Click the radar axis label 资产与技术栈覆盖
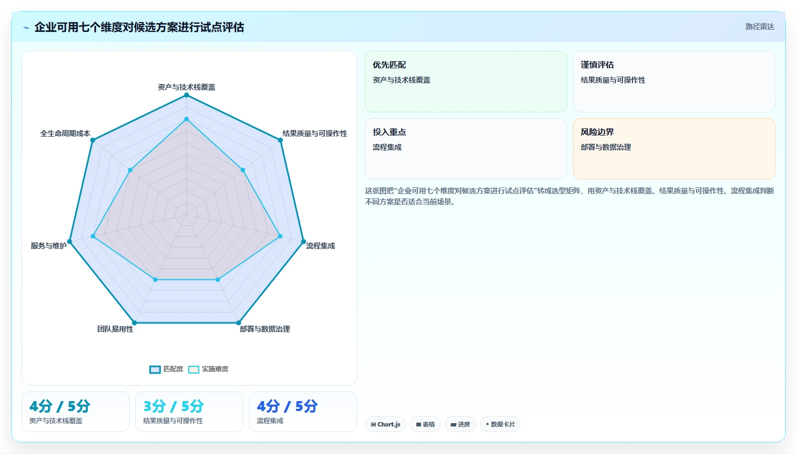Screen dimensions: 797x454 pos(187,87)
